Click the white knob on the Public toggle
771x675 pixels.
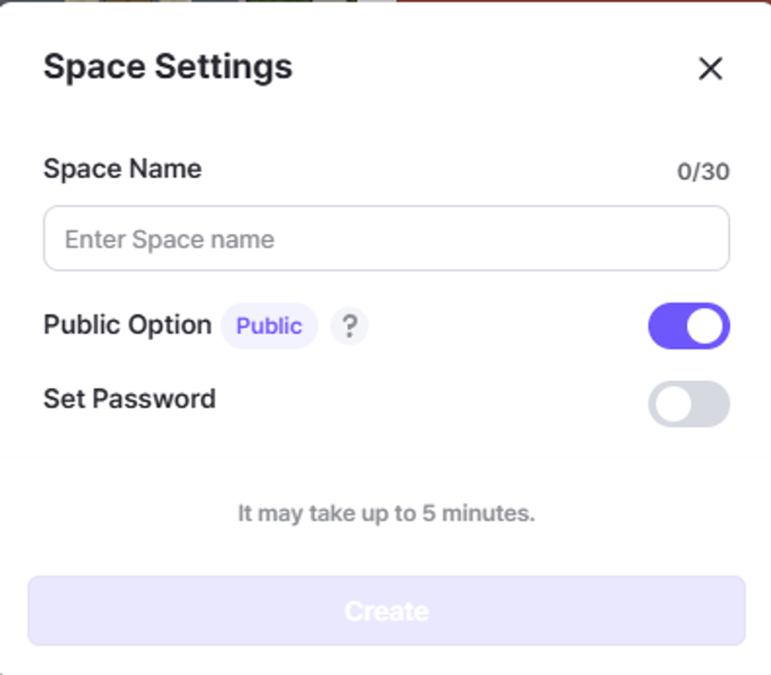[x=706, y=327]
